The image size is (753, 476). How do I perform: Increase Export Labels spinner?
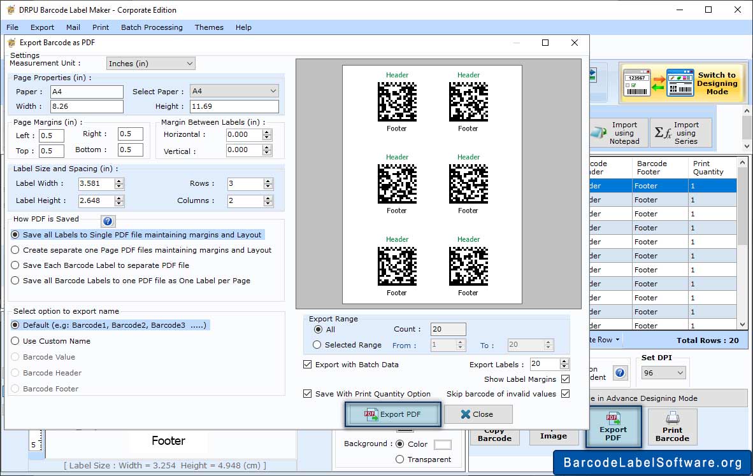pos(564,361)
